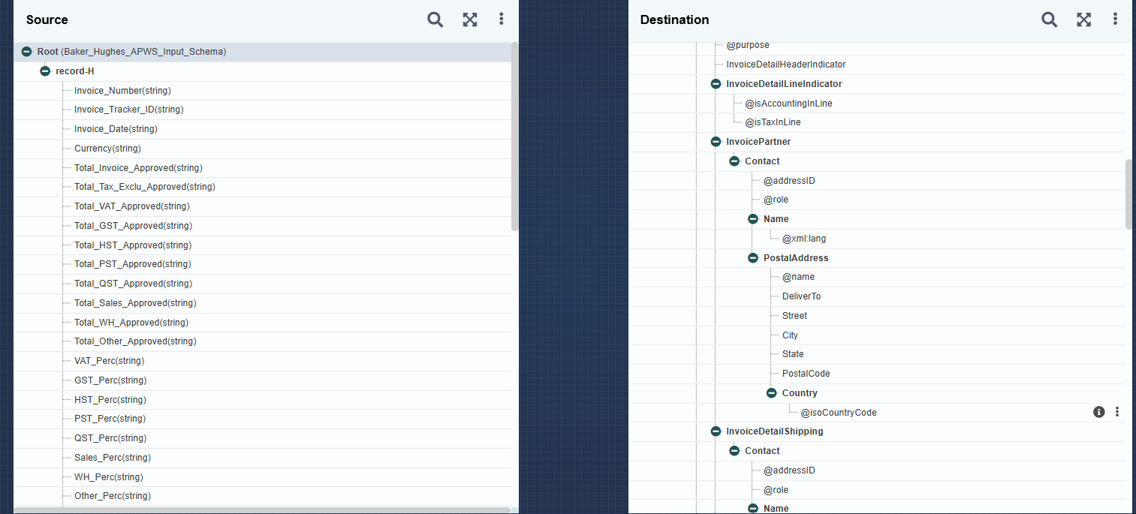
Task: Collapse Contact under InvoicePartner
Action: pos(735,161)
